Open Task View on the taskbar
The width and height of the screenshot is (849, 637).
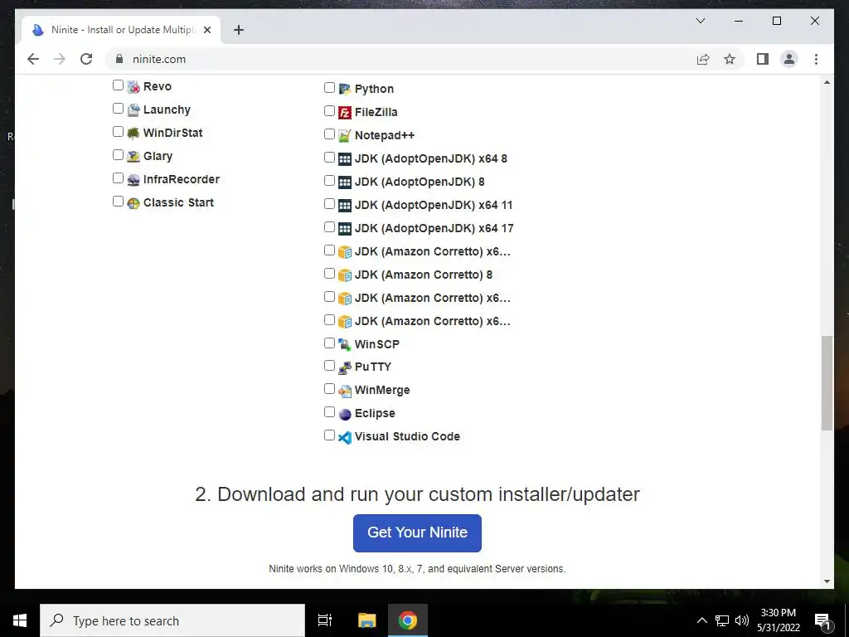(x=325, y=620)
